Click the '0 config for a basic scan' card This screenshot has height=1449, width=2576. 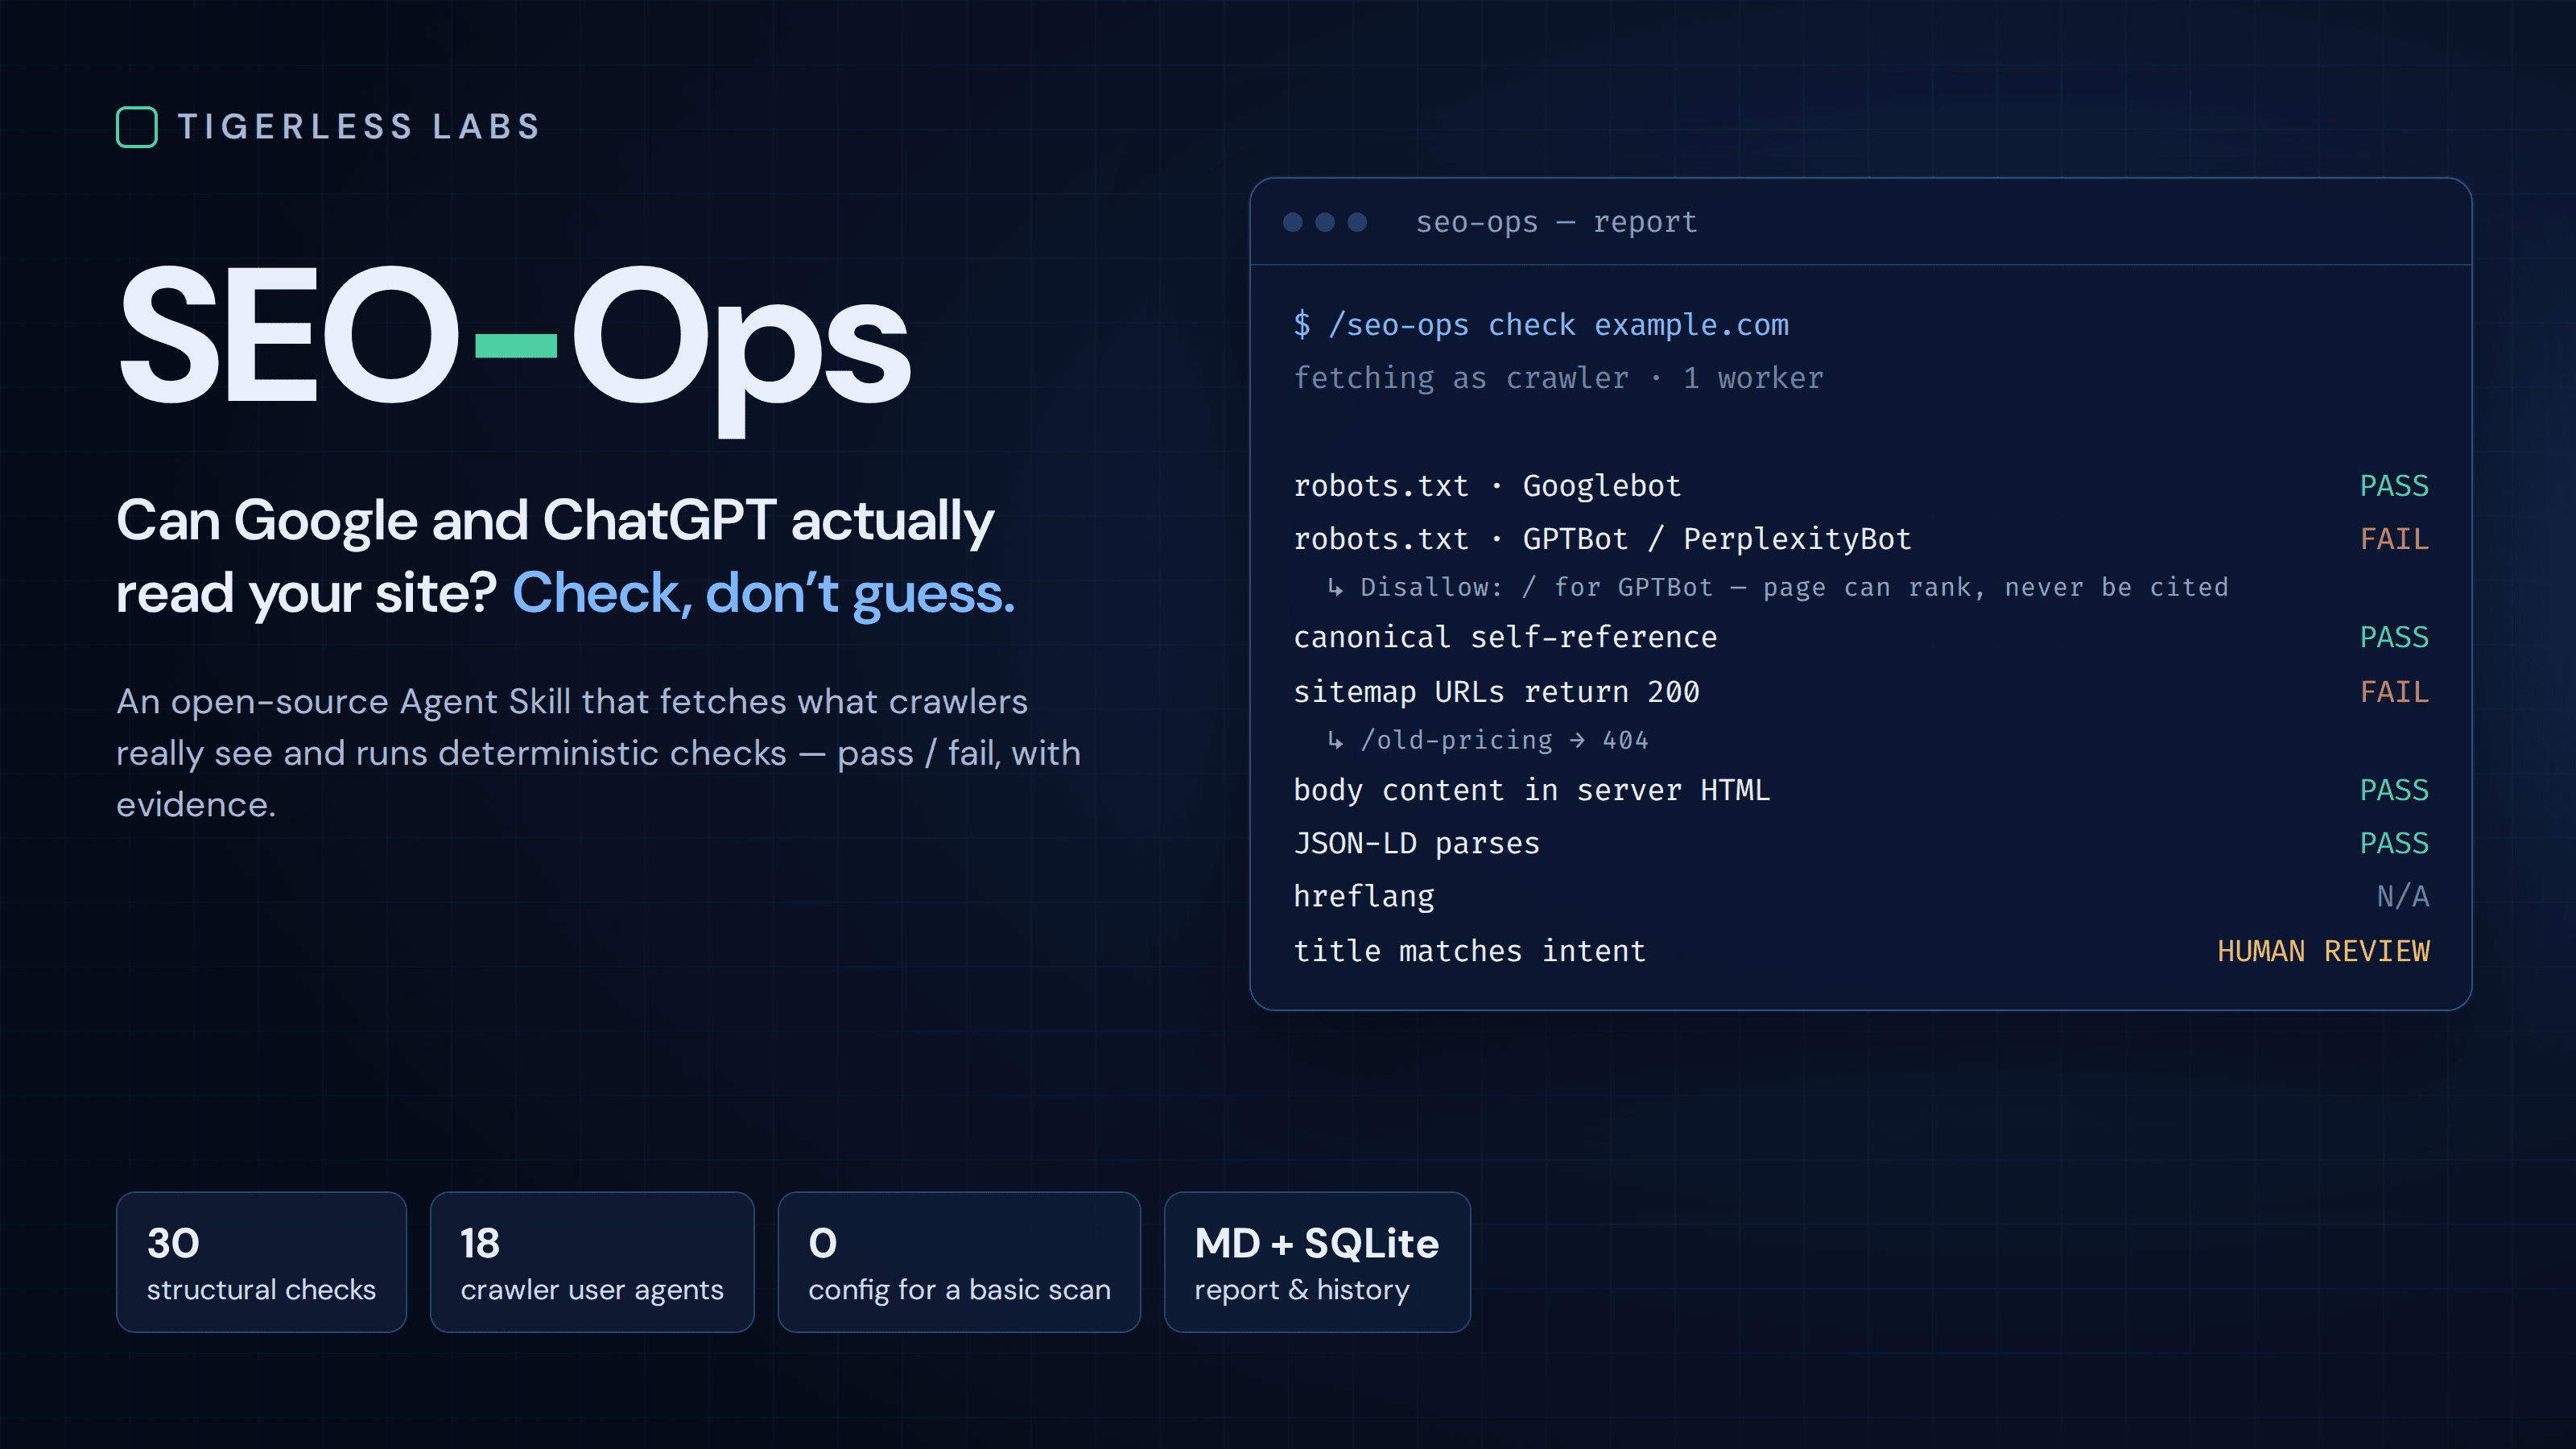click(x=959, y=1262)
